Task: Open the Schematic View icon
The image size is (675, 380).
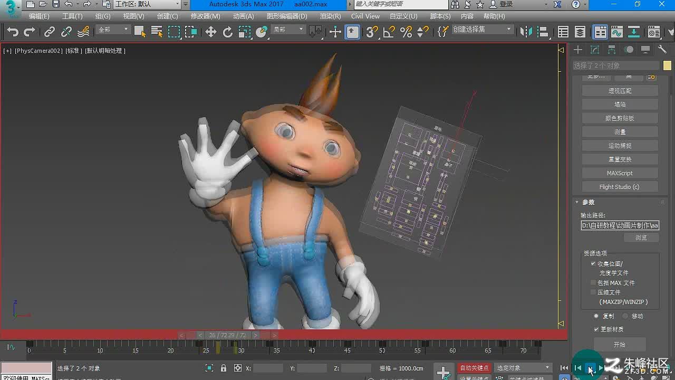Action: pos(634,32)
